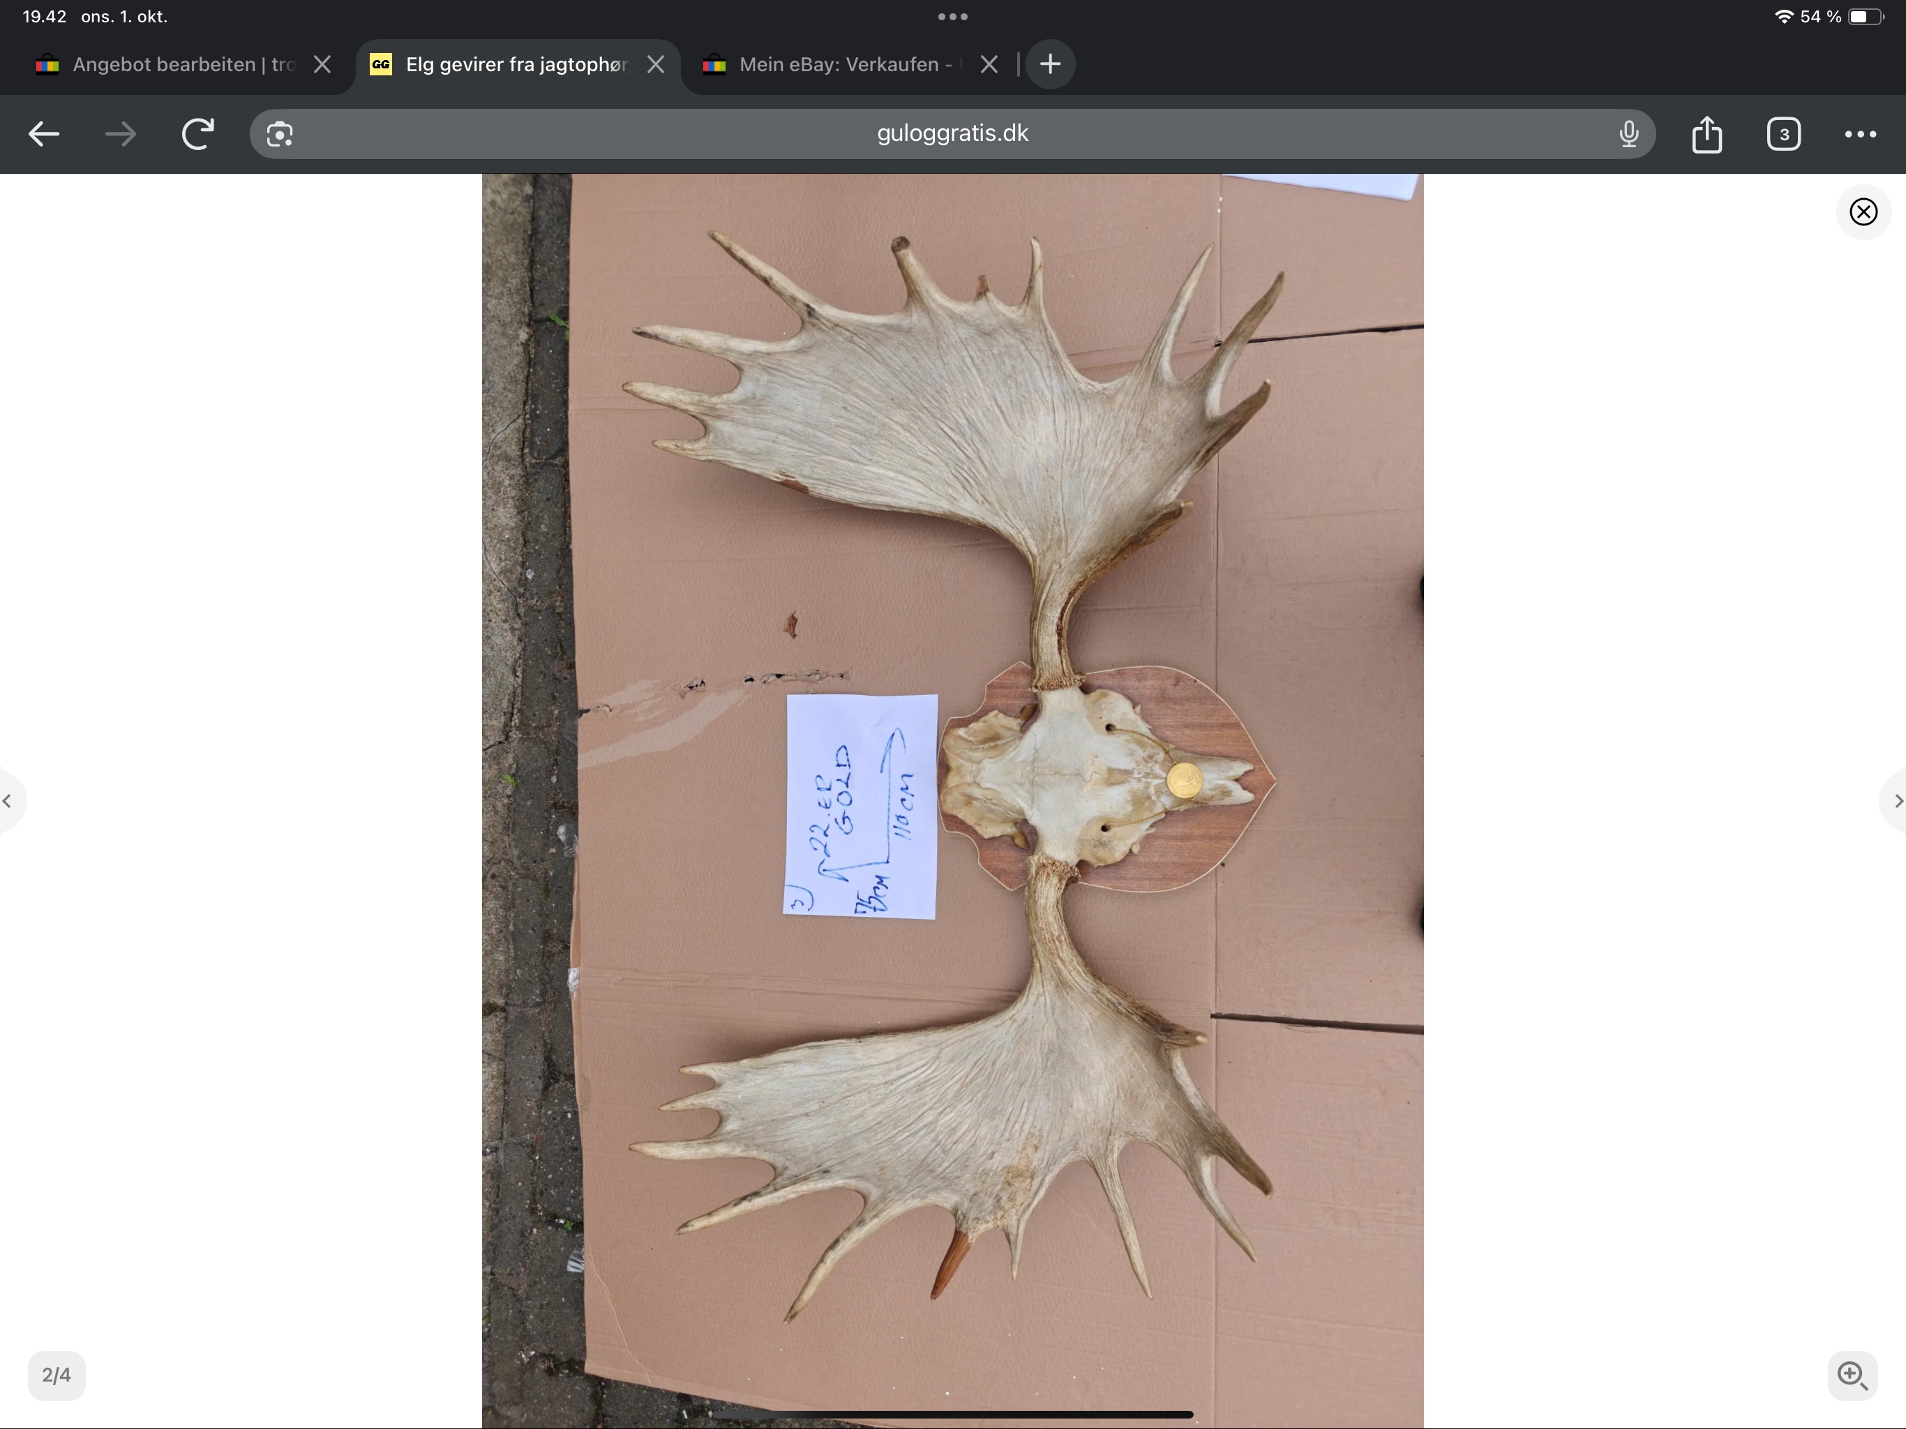Image resolution: width=1906 pixels, height=1429 pixels.
Task: Reload the guloggratis.dk page
Action: pos(197,133)
